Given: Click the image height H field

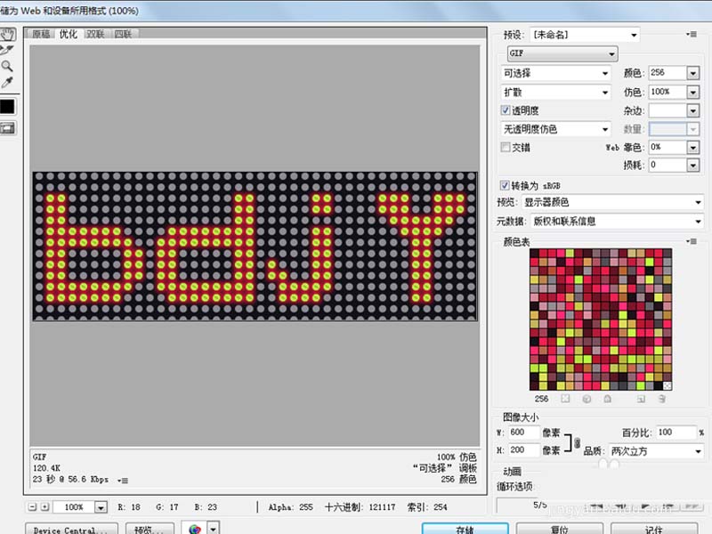Looking at the screenshot, I should pos(524,450).
